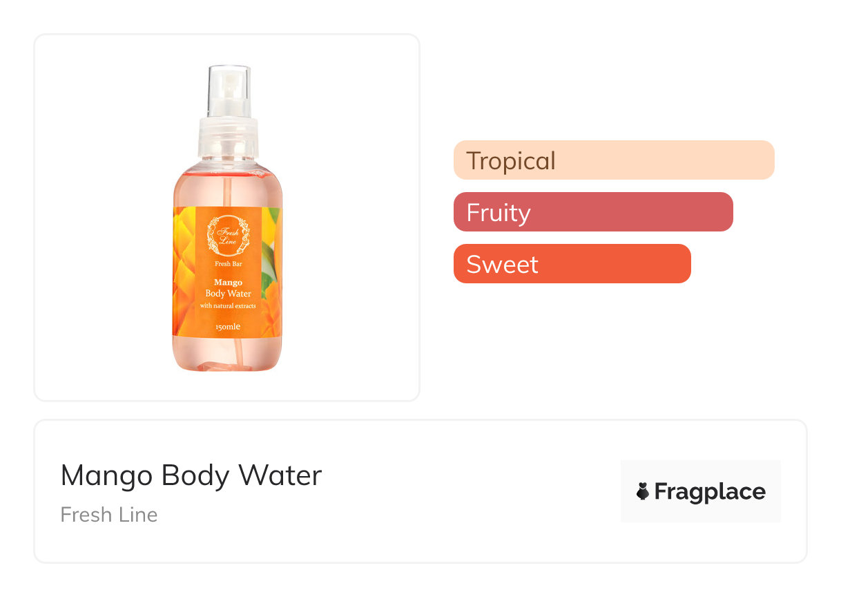841x597 pixels.
Task: Click the Fragplace perfume bottle icon
Action: click(643, 491)
